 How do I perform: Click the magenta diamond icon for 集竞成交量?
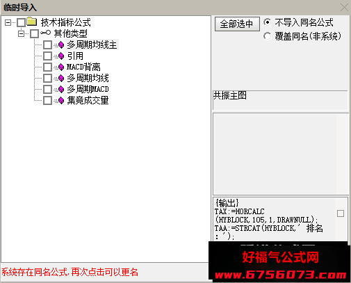[x=61, y=100]
